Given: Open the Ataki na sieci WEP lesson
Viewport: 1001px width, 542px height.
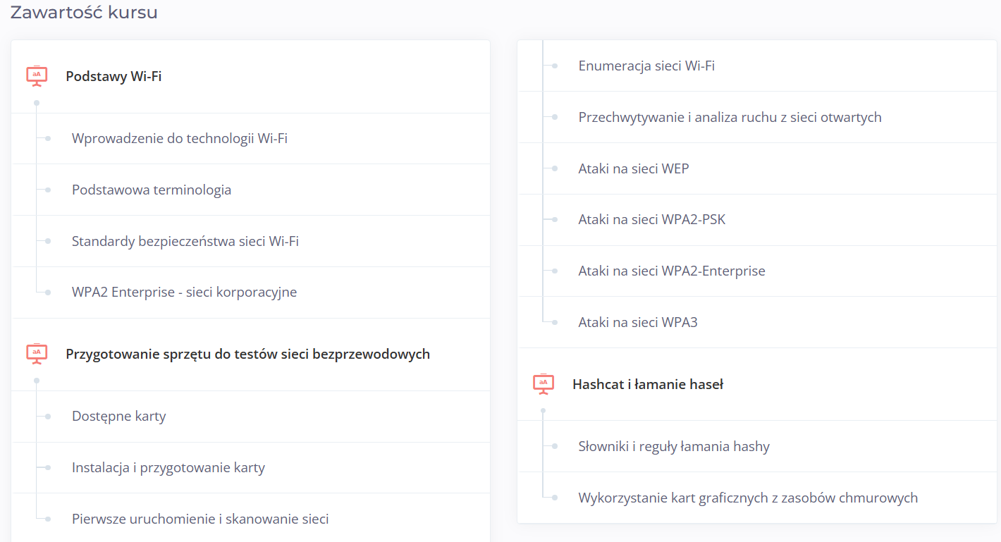Looking at the screenshot, I should (x=633, y=168).
